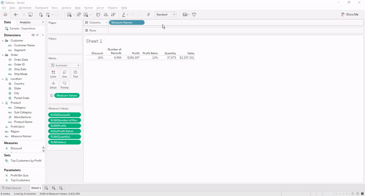Viewport: 365px width, 196px height.
Task: Click the AVG(Discount) pill
Action: point(65,115)
